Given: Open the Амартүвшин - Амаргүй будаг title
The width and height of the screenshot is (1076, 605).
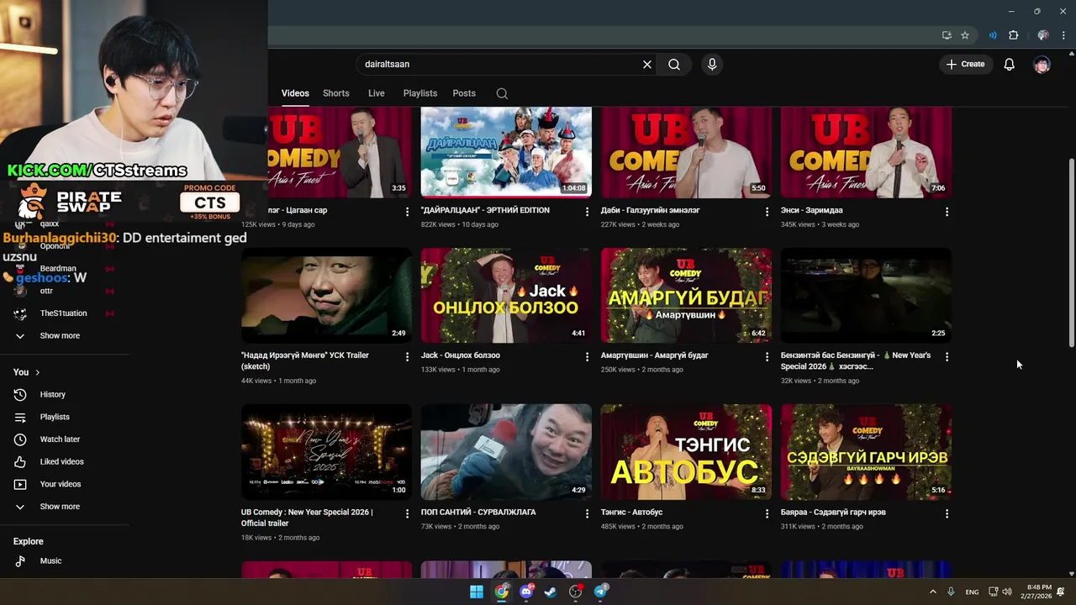Looking at the screenshot, I should [655, 355].
